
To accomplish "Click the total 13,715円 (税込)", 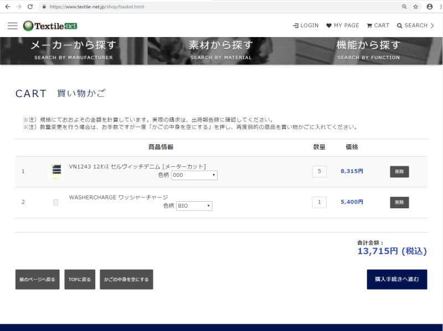I will pos(392,251).
